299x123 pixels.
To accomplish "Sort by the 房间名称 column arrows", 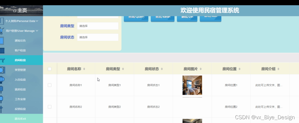I will (x=84, y=69).
